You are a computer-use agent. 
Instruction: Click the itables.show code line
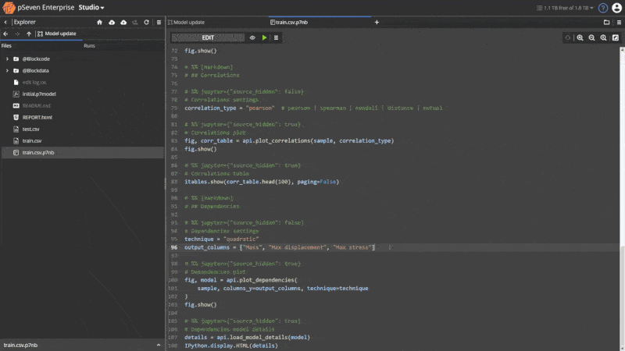[x=262, y=182]
